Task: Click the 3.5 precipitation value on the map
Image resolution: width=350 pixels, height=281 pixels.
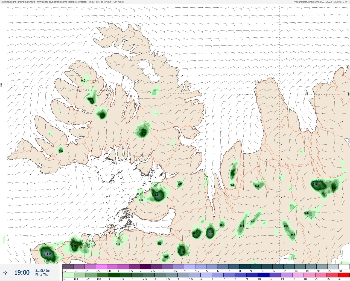Action: click(x=211, y=232)
